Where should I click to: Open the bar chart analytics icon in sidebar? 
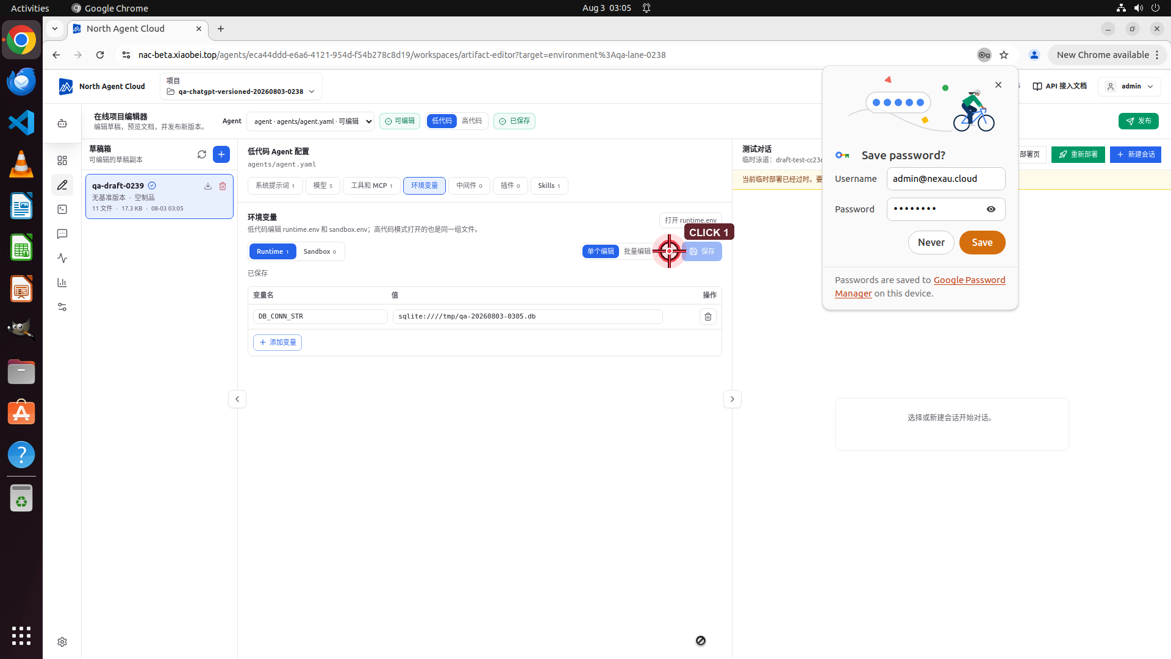click(62, 283)
